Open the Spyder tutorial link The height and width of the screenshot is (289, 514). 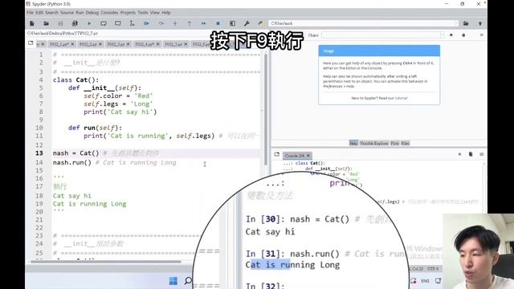click(401, 98)
